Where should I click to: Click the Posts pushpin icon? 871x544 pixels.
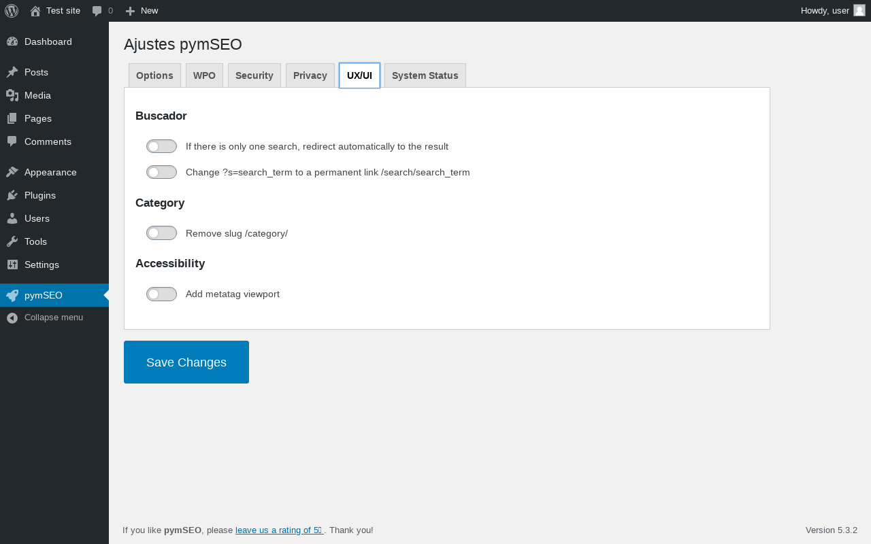[x=12, y=72]
